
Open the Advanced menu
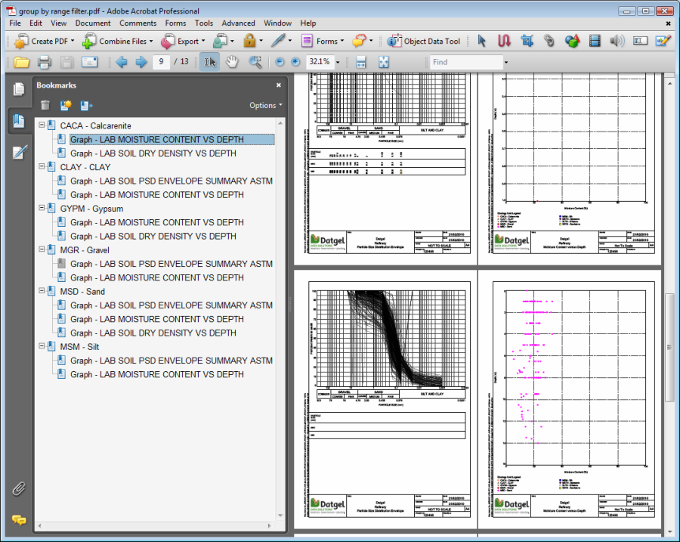coord(238,23)
